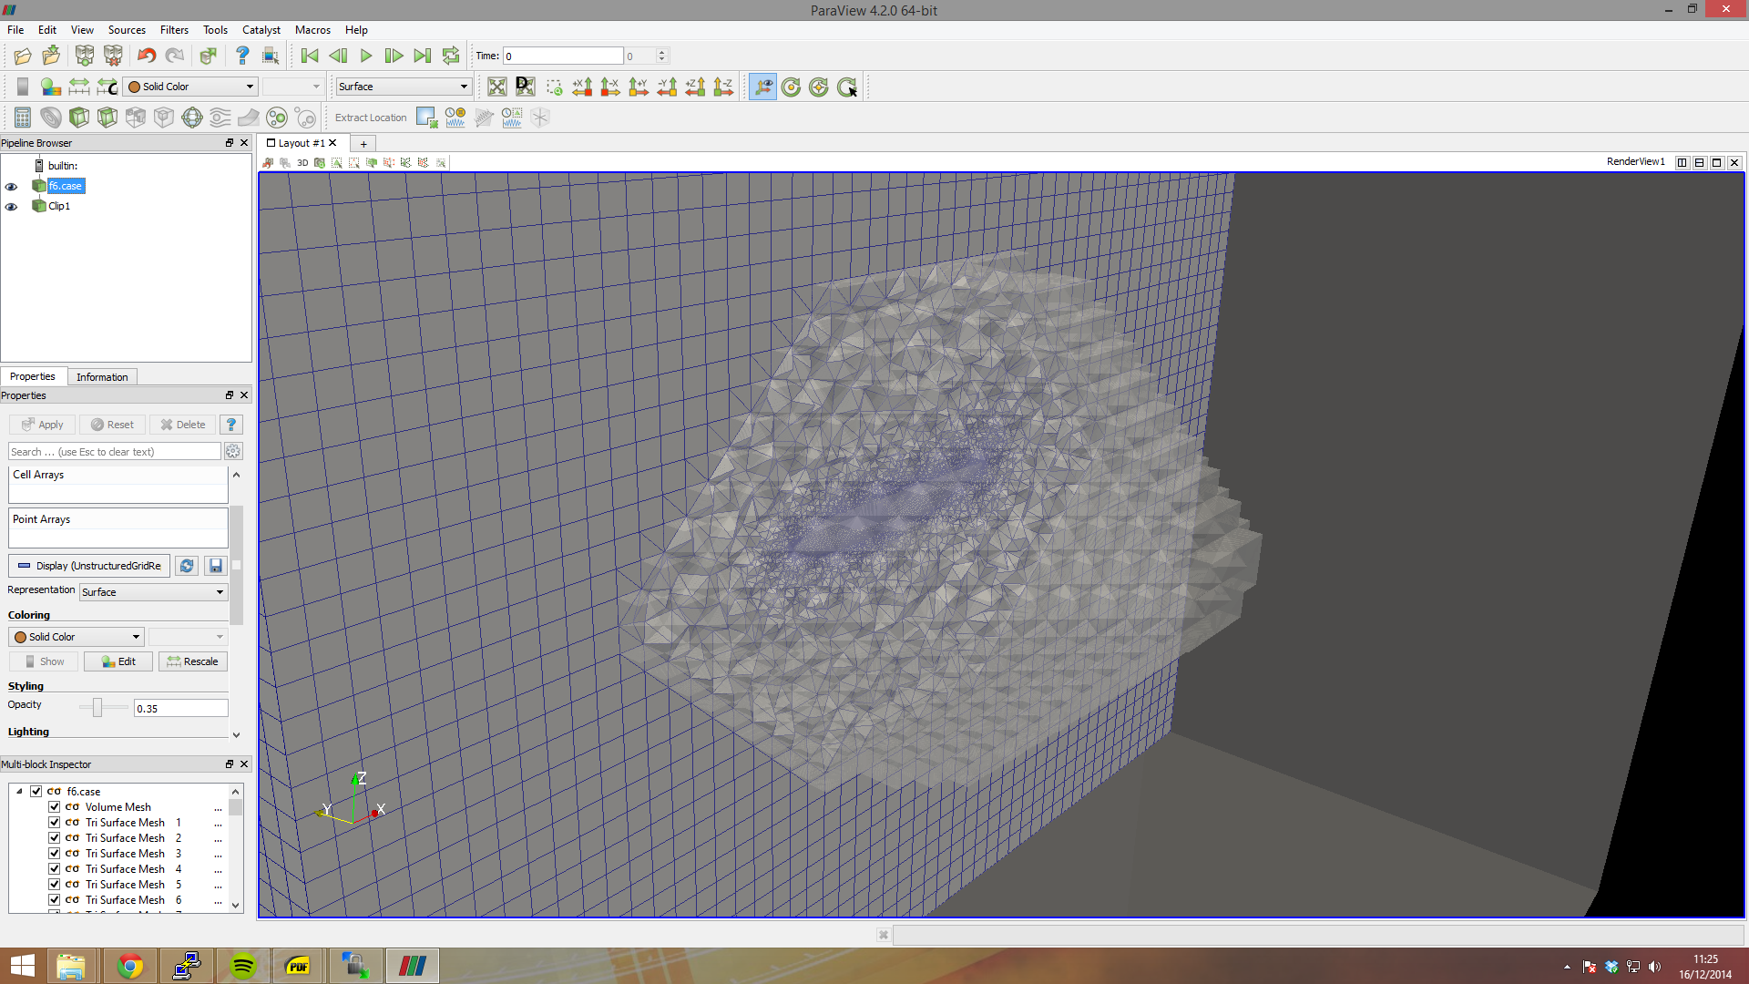This screenshot has width=1749, height=984.
Task: Click the Calculator filter icon
Action: (23, 118)
